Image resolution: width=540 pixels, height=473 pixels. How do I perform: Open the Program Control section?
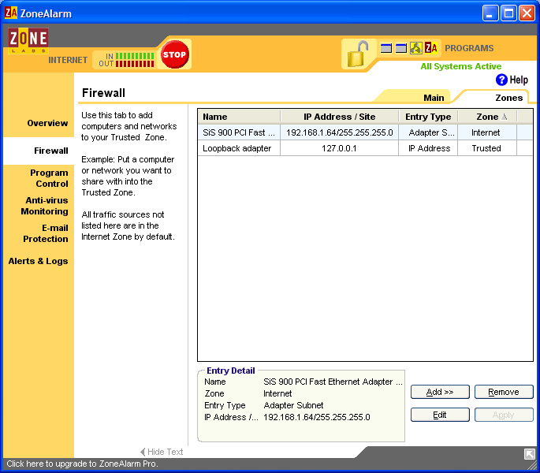[49, 178]
